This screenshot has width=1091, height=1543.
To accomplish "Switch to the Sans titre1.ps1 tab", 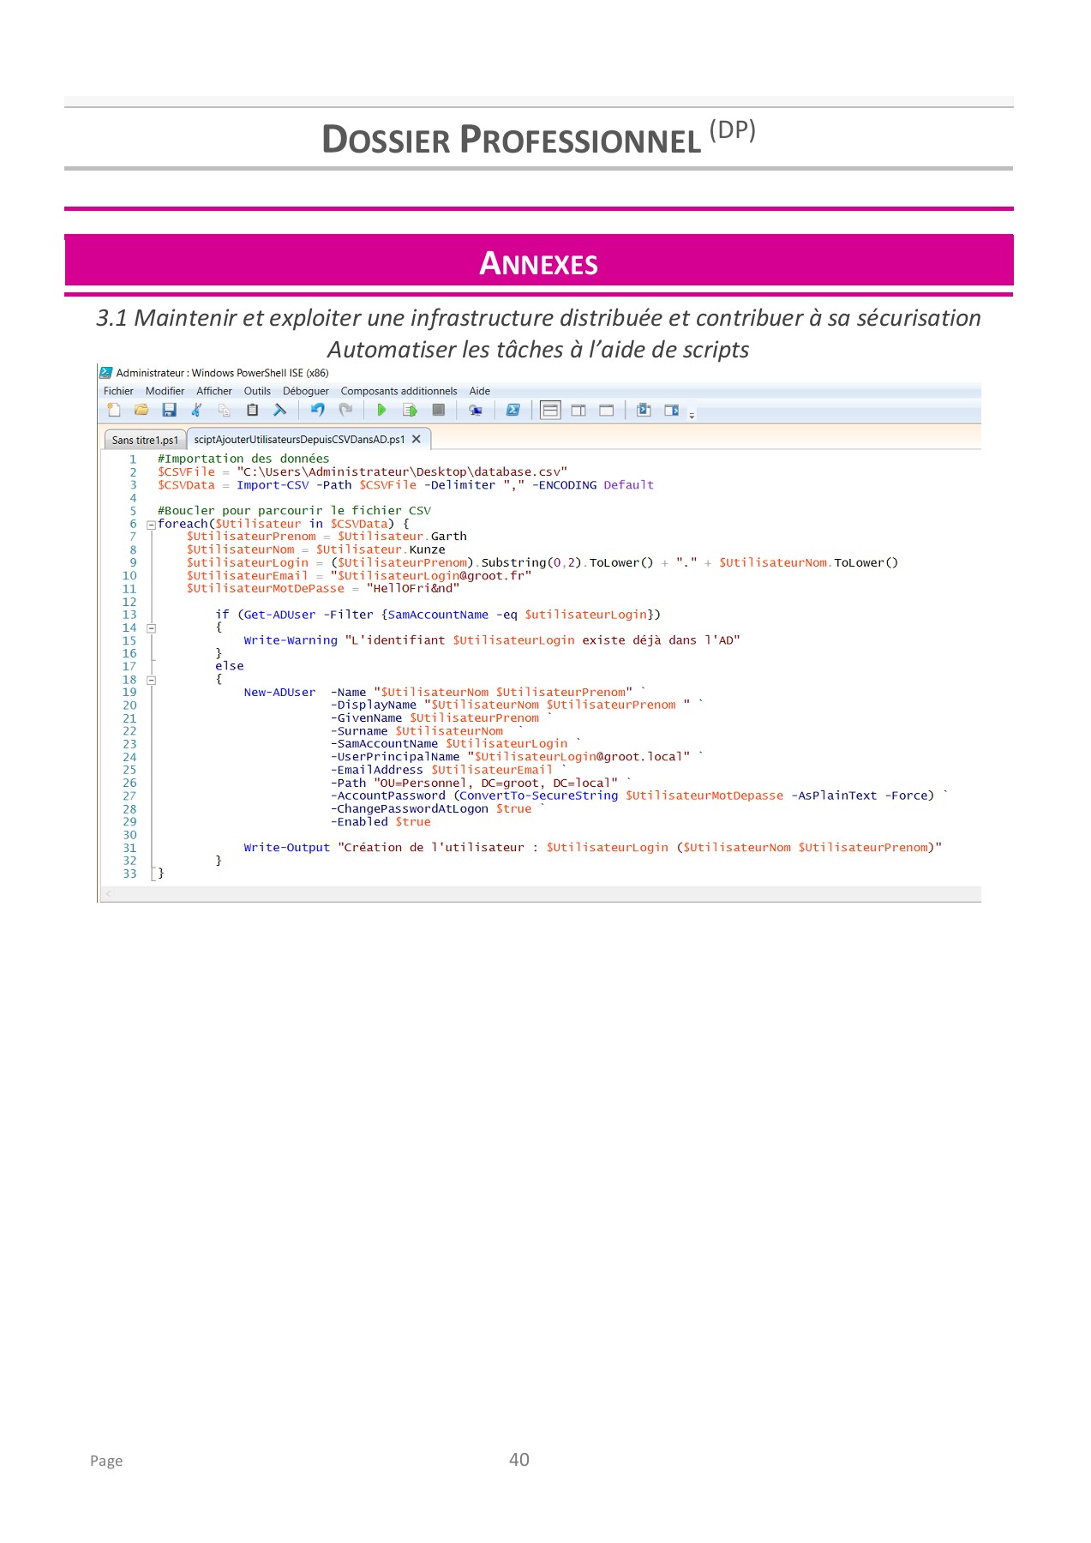I will pyautogui.click(x=145, y=441).
